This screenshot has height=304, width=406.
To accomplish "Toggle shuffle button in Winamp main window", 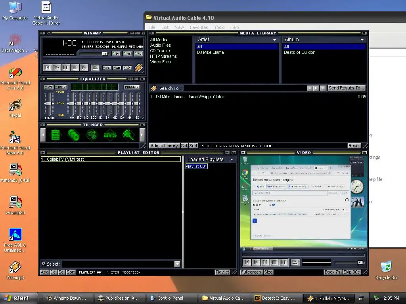I will point(117,68).
